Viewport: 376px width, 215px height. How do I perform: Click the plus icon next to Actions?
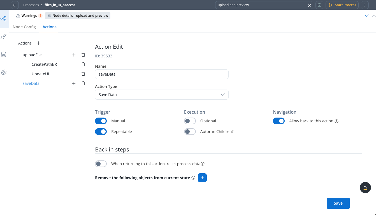pyautogui.click(x=39, y=43)
